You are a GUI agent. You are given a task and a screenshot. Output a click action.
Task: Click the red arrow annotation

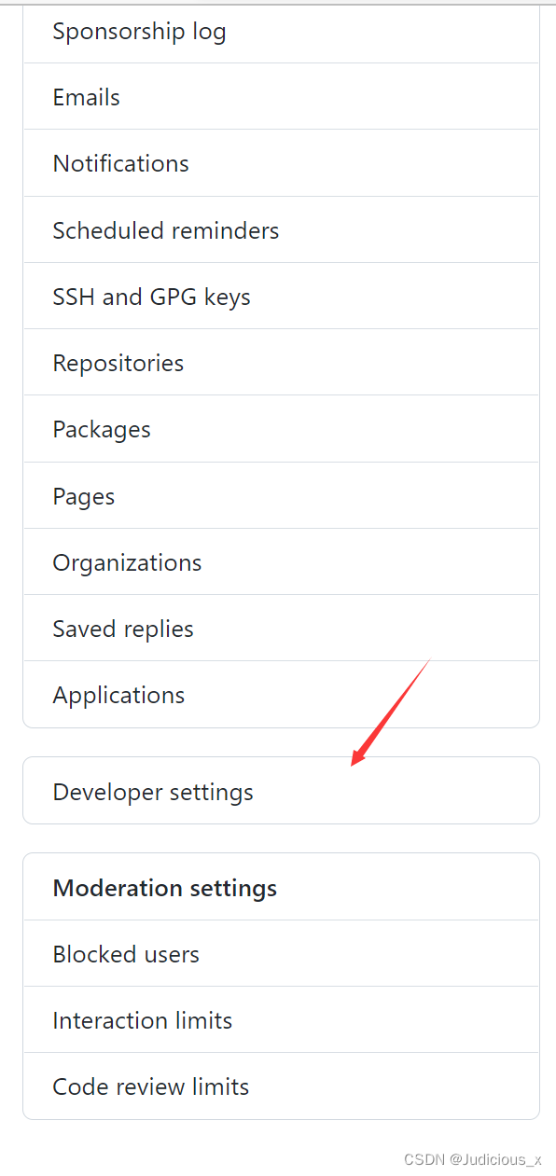point(391,712)
